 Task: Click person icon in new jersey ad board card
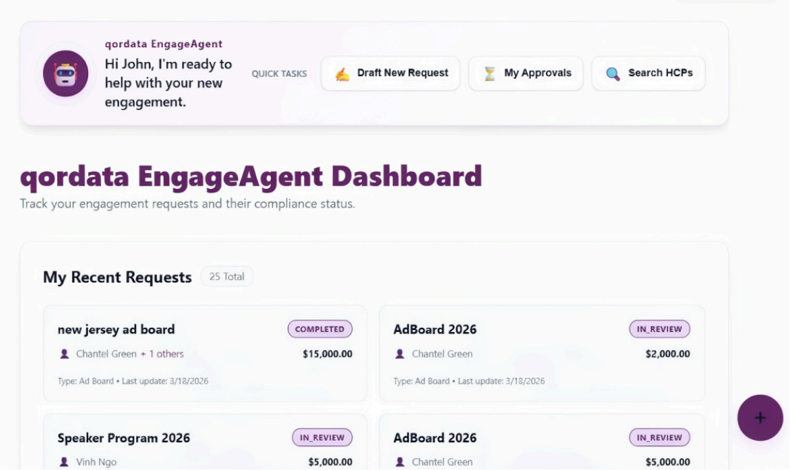65,354
